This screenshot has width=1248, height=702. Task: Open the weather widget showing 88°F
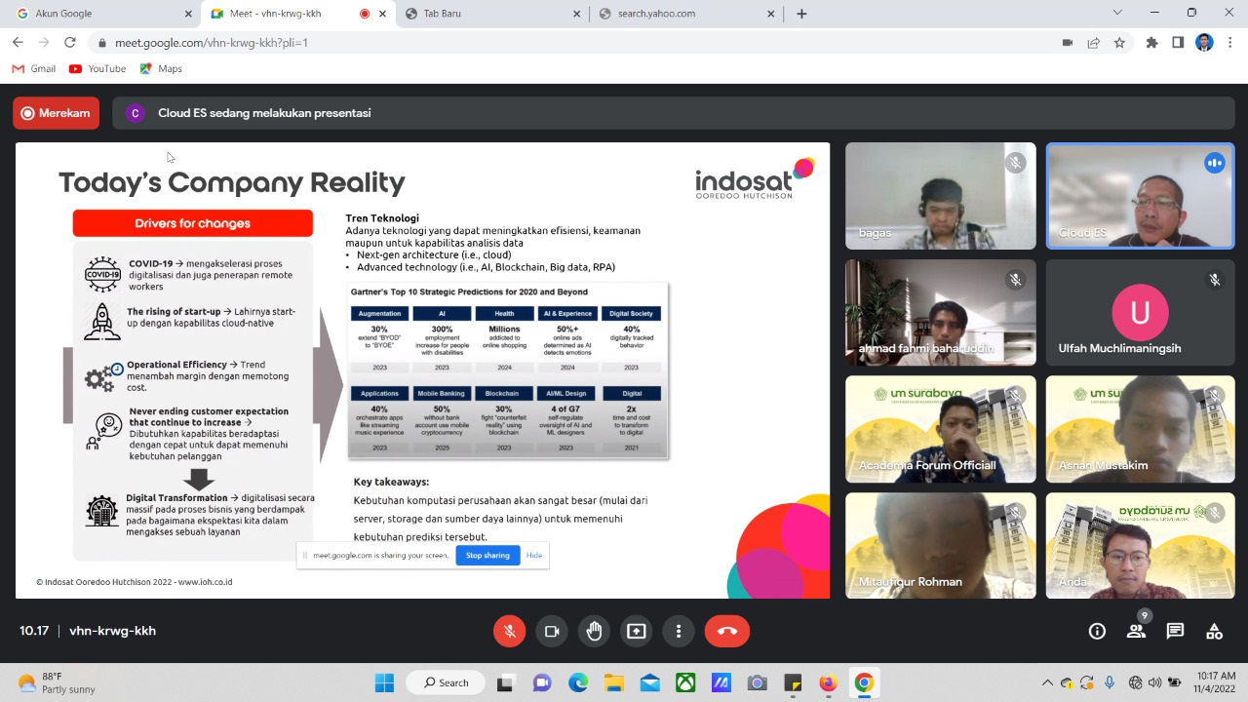57,682
